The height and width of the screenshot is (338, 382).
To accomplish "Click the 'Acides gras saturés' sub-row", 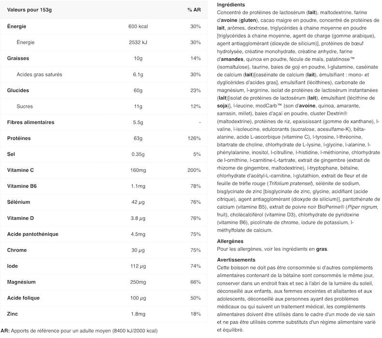I will [x=104, y=74].
